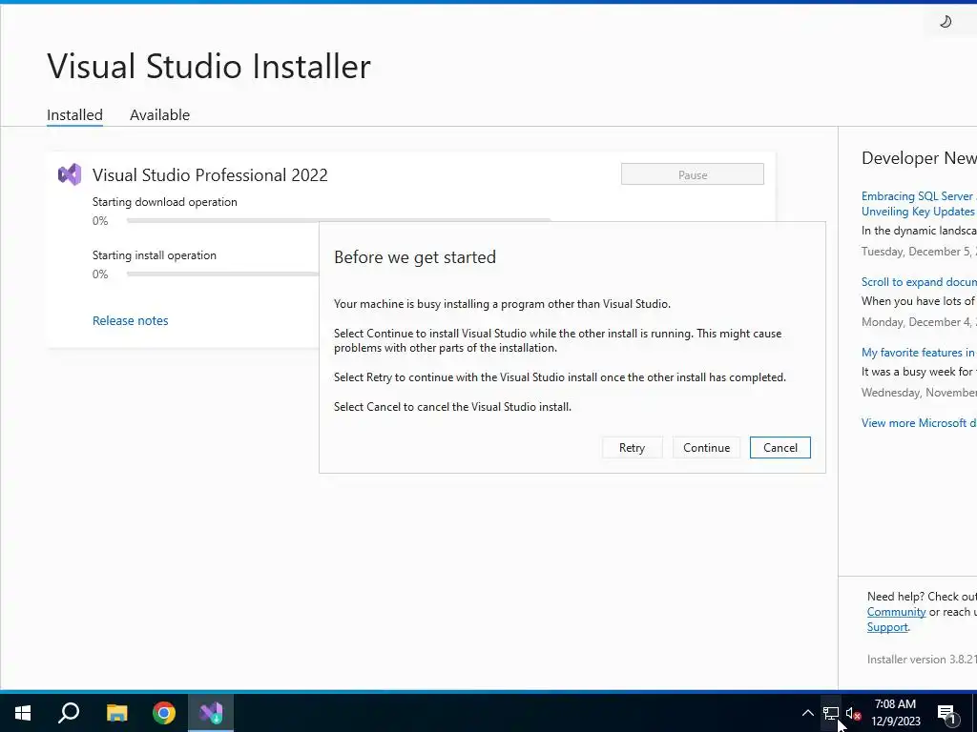Open network status tray icon
The image size is (977, 732).
(x=831, y=713)
